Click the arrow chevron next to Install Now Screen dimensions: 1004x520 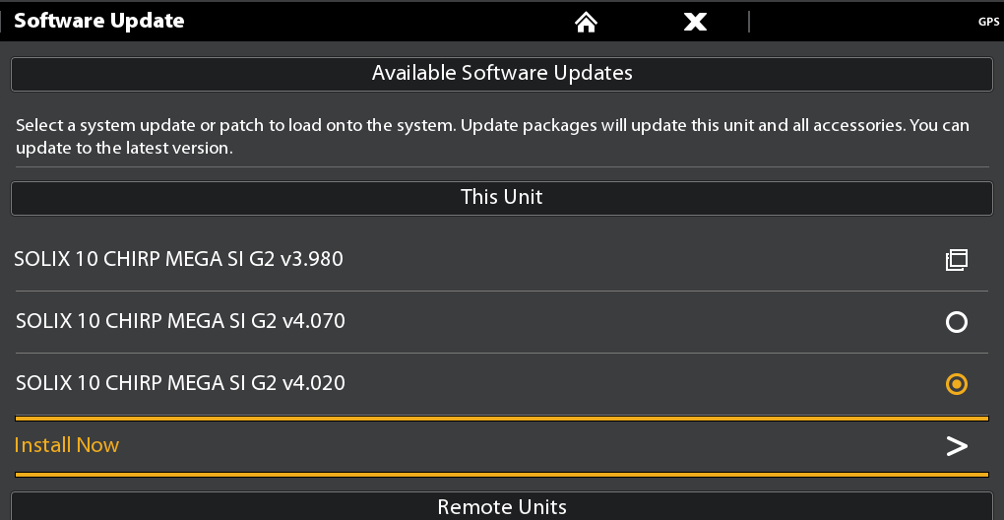957,446
